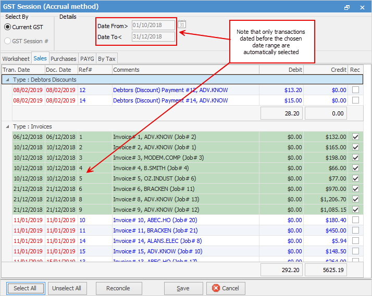The width and height of the screenshot is (372, 296).
Task: Open the PAYG tab
Action: coord(87,58)
